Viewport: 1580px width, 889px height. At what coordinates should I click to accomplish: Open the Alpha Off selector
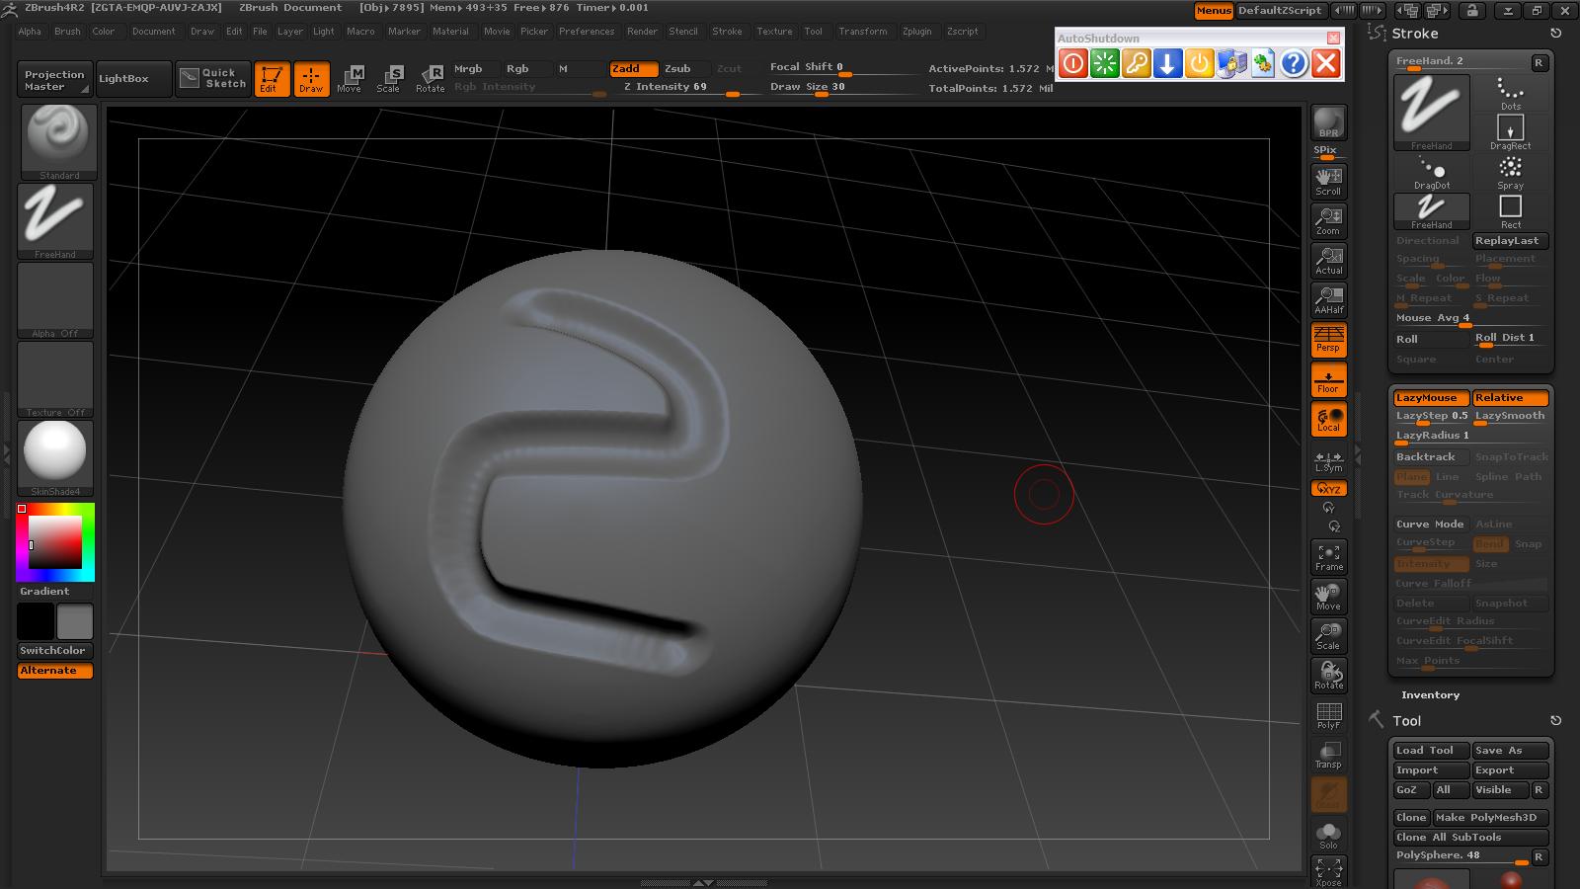click(x=55, y=300)
